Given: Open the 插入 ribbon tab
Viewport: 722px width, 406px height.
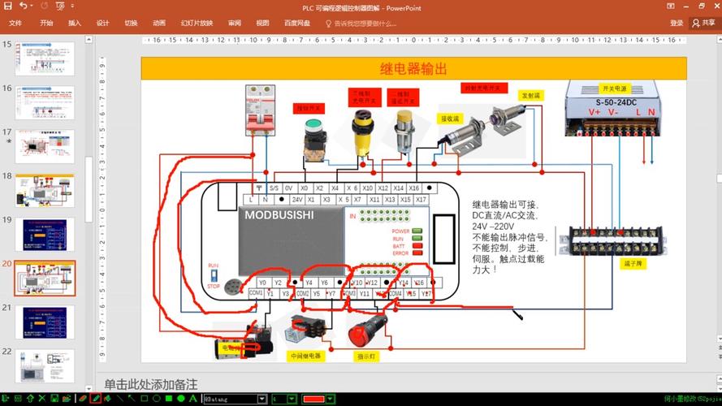Looking at the screenshot, I should [x=75, y=24].
